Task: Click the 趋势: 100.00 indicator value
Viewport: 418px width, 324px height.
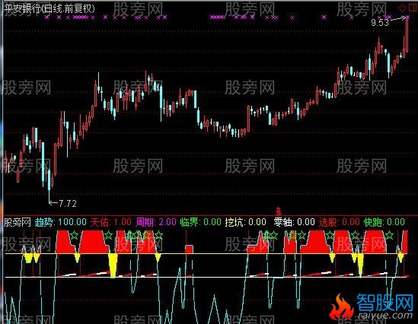Action: [61, 222]
